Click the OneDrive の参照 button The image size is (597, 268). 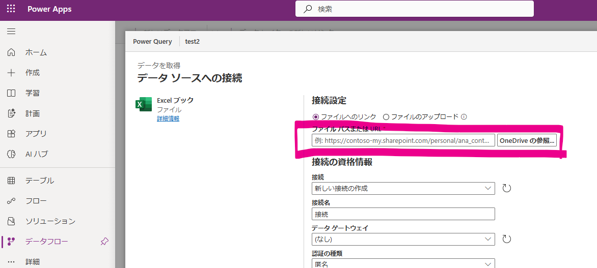pos(527,140)
